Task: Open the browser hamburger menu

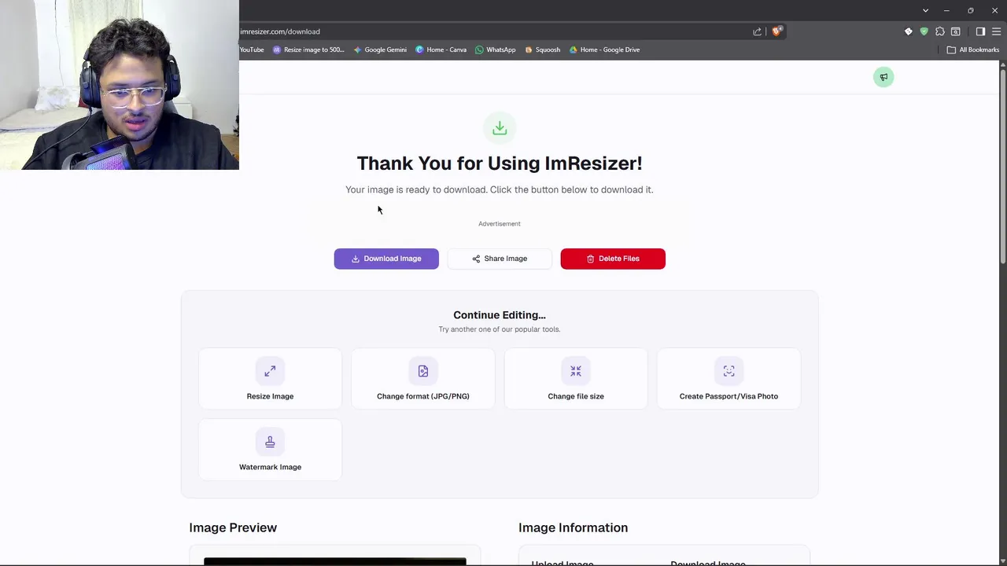Action: pos(996,31)
